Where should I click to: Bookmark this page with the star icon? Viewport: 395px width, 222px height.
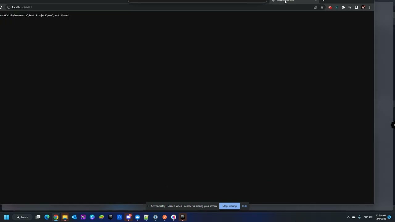pos(322,7)
